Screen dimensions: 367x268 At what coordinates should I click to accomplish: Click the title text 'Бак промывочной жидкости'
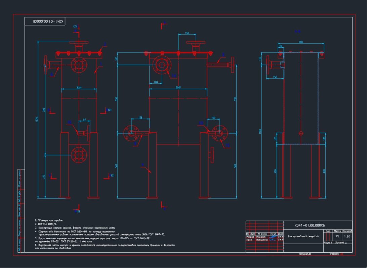(x=302, y=237)
